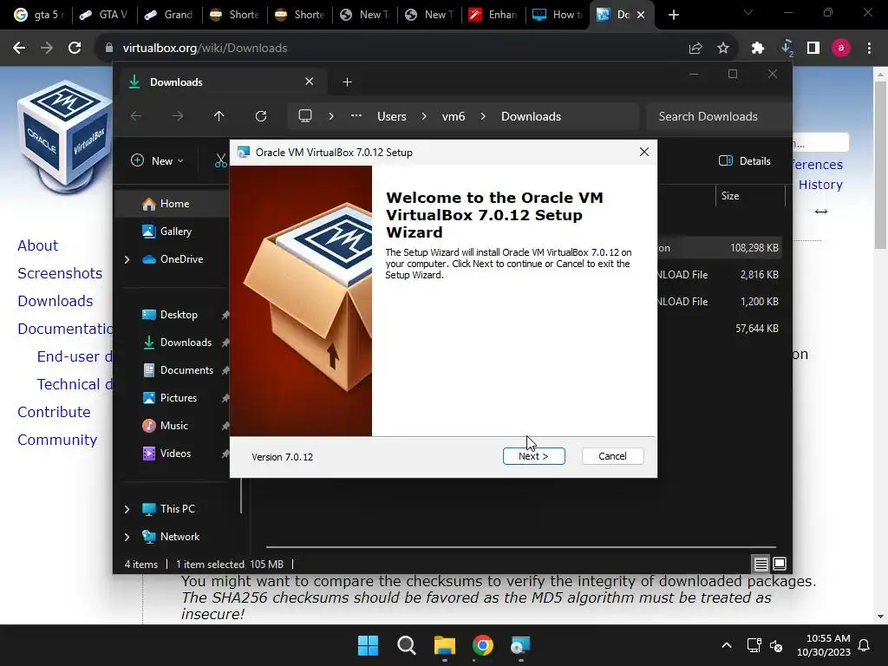Open Windows taskbar Search
The height and width of the screenshot is (666, 888).
[406, 645]
